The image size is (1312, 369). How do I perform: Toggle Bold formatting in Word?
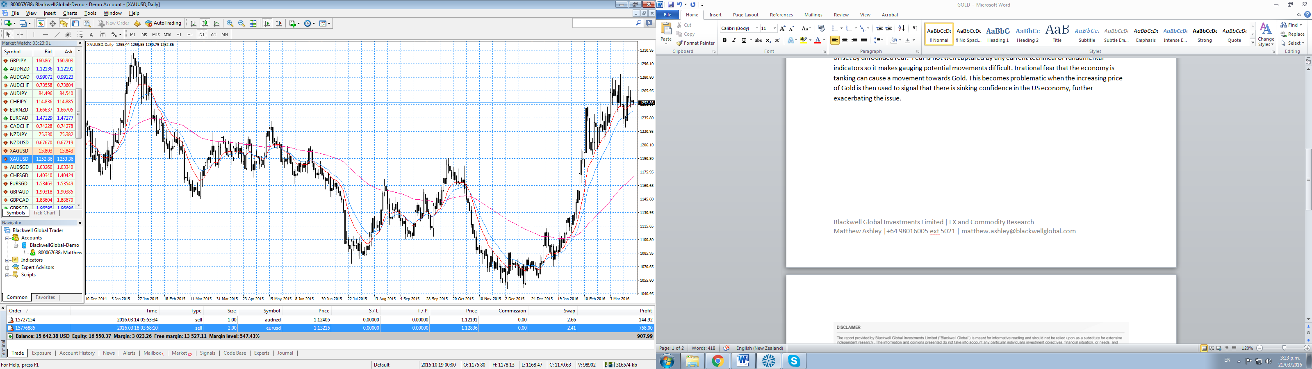click(725, 40)
